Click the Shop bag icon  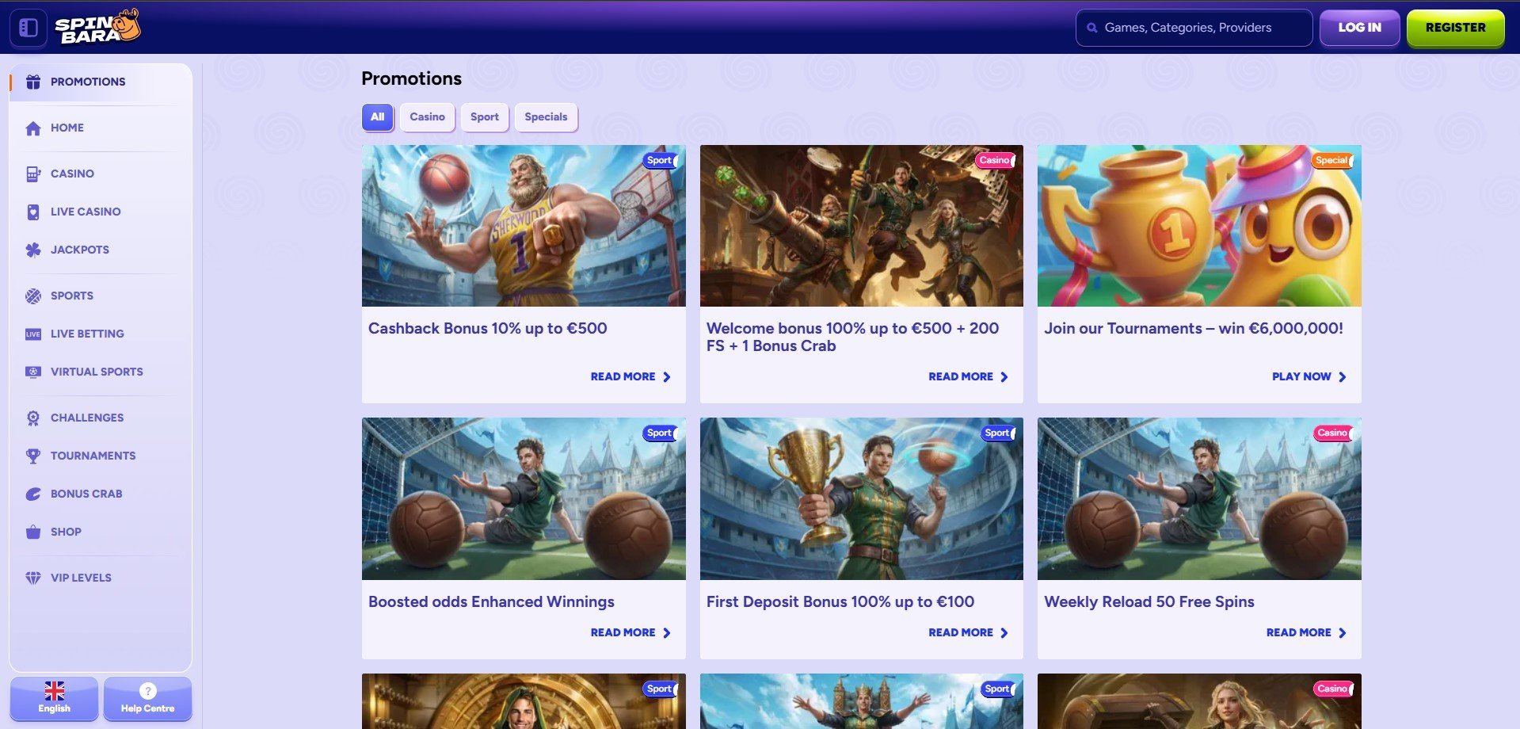(x=33, y=532)
